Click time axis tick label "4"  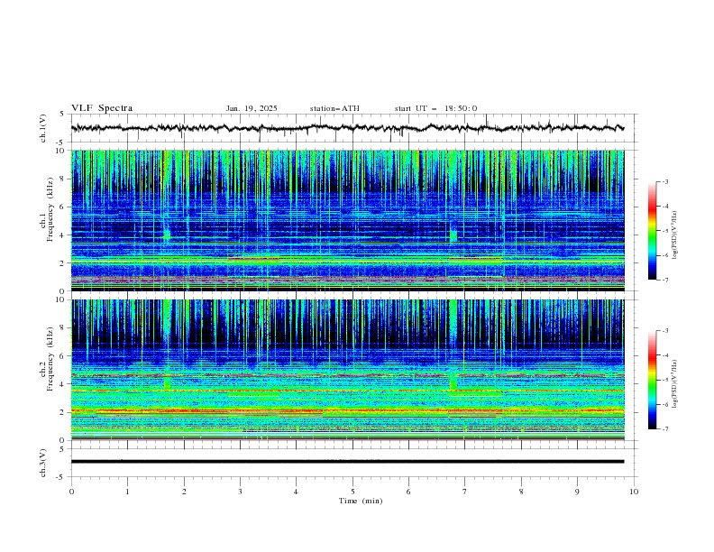(x=296, y=492)
